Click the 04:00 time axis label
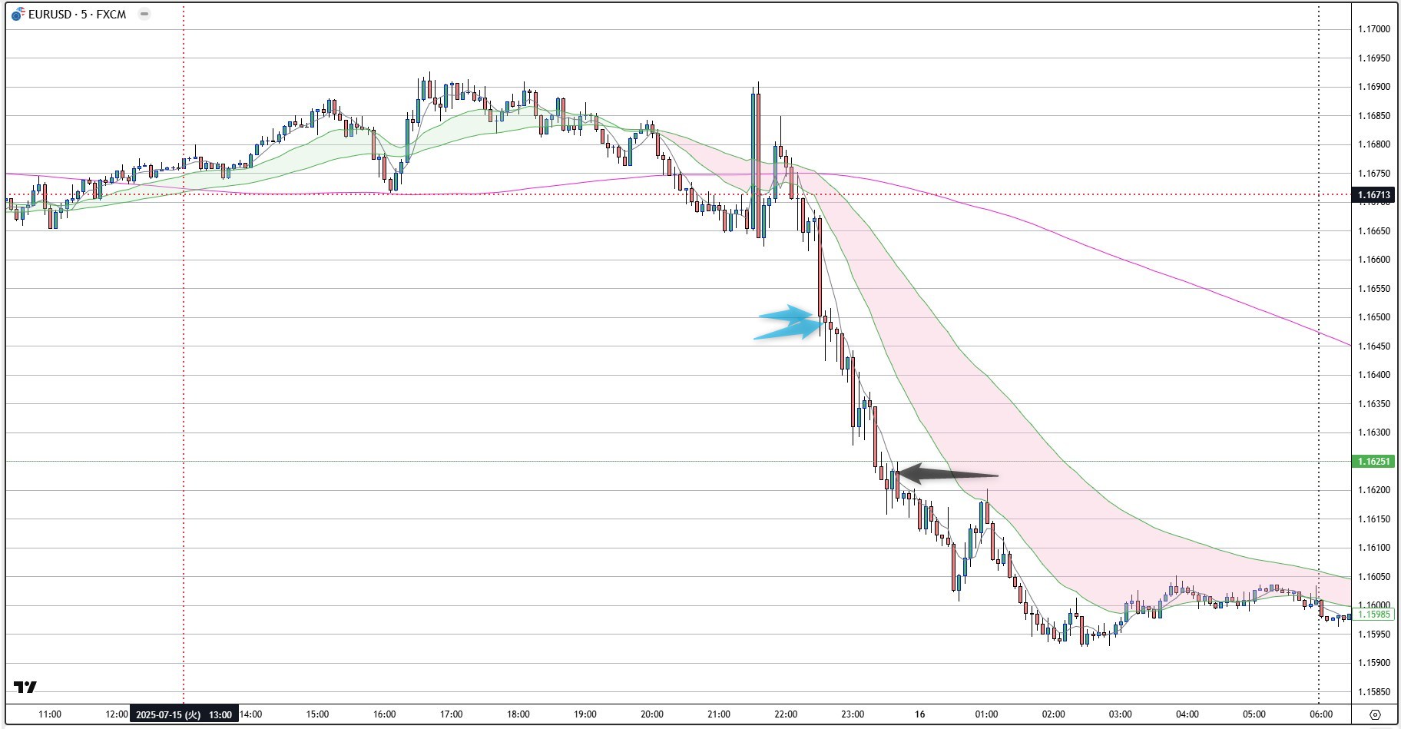This screenshot has height=729, width=1401. pyautogui.click(x=1187, y=714)
